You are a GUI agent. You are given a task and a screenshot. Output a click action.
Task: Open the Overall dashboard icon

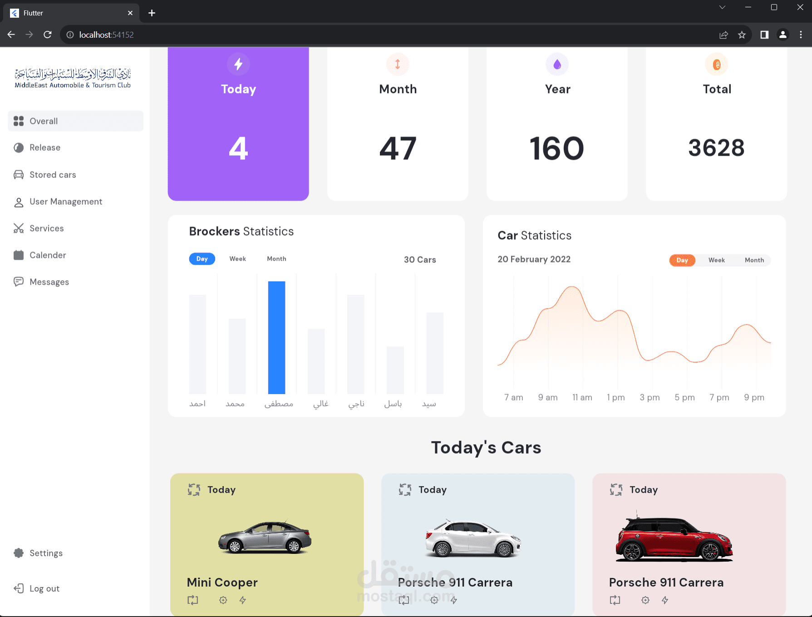tap(19, 121)
